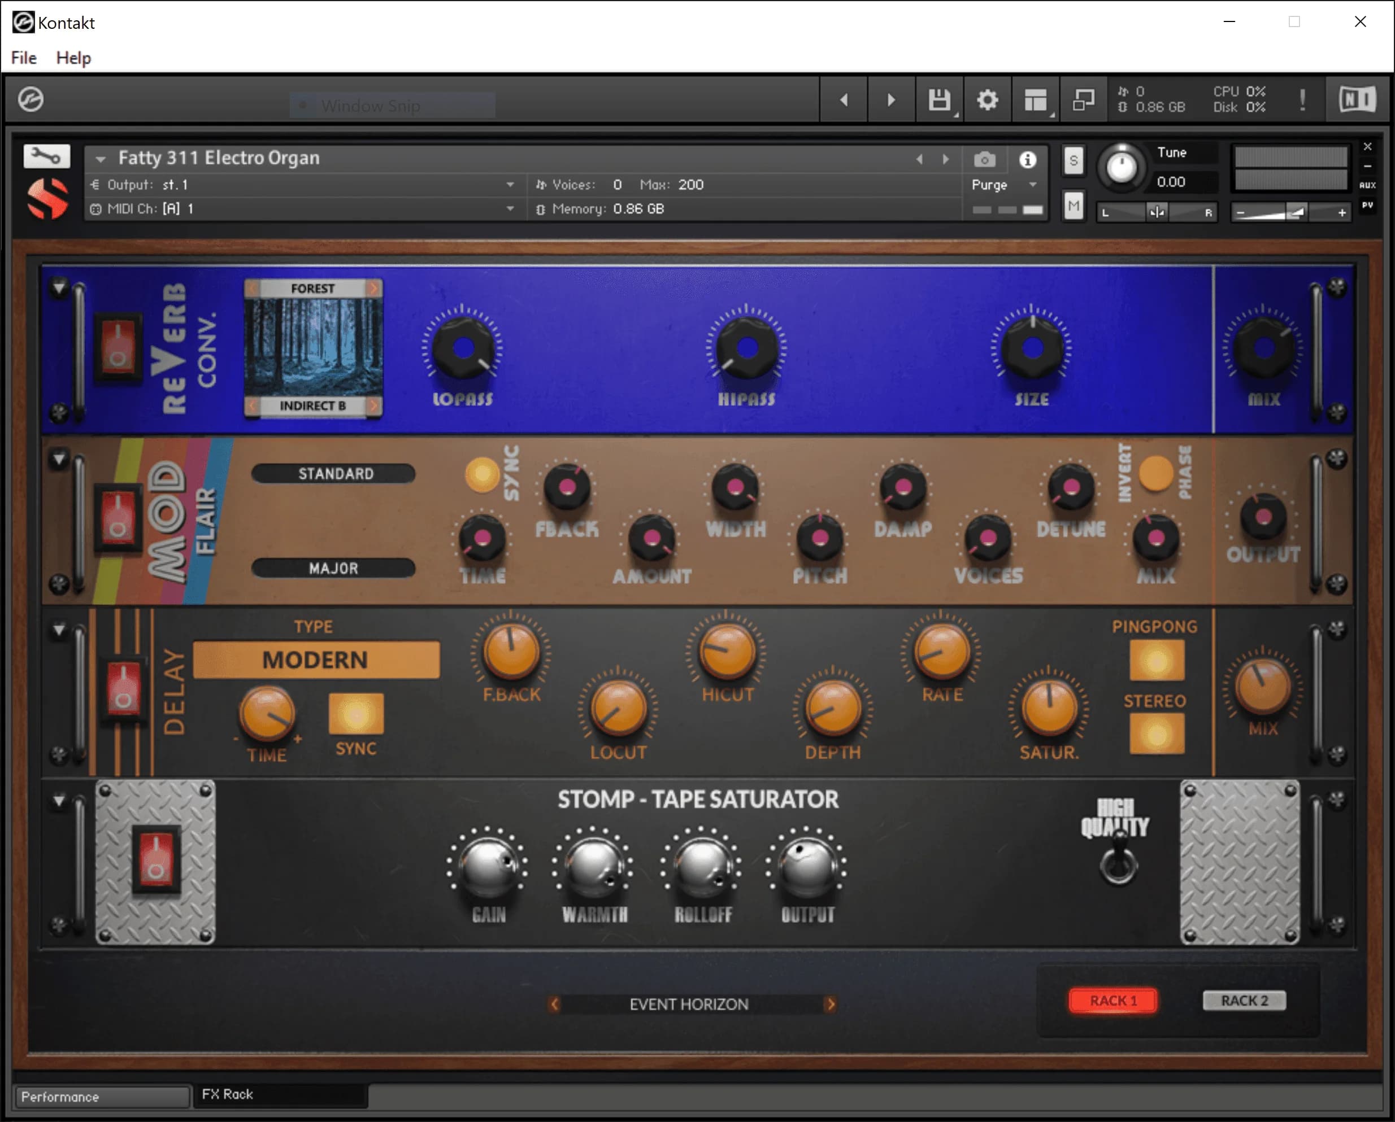Viewport: 1395px width, 1122px height.
Task: Open the Output st. 1 dropdown
Action: (510, 185)
